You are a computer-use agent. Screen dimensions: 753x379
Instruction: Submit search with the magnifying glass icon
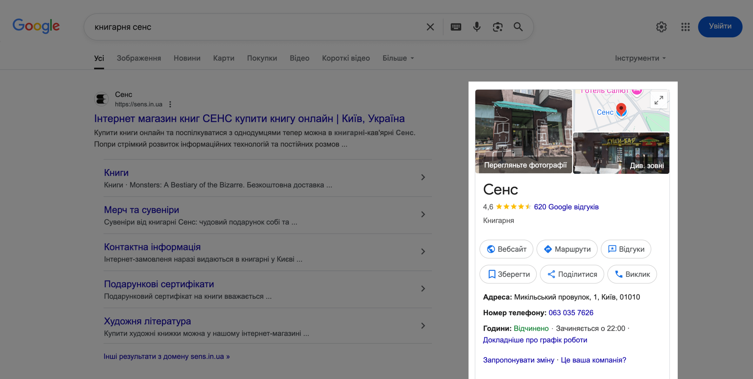coord(518,27)
